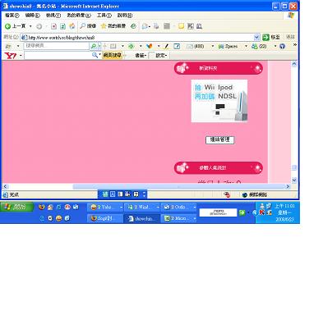Open the History toolbar icon

coord(133,26)
